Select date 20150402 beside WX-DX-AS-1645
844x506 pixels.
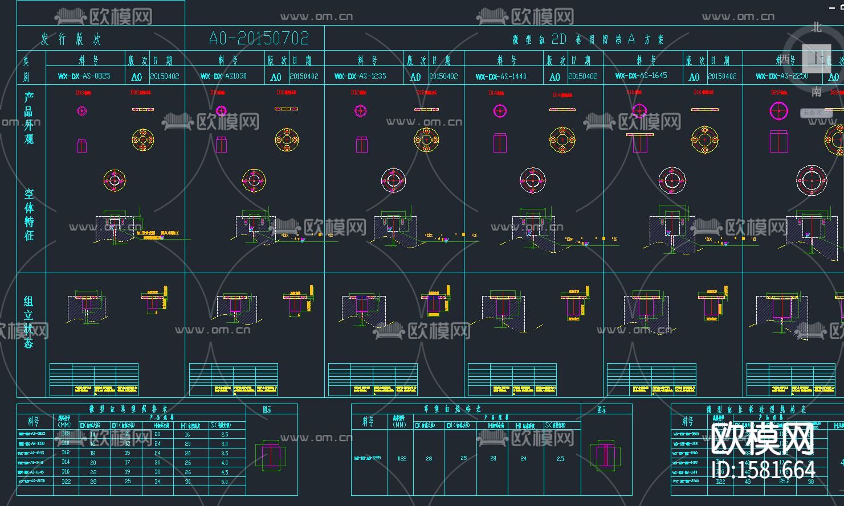pyautogui.click(x=722, y=76)
